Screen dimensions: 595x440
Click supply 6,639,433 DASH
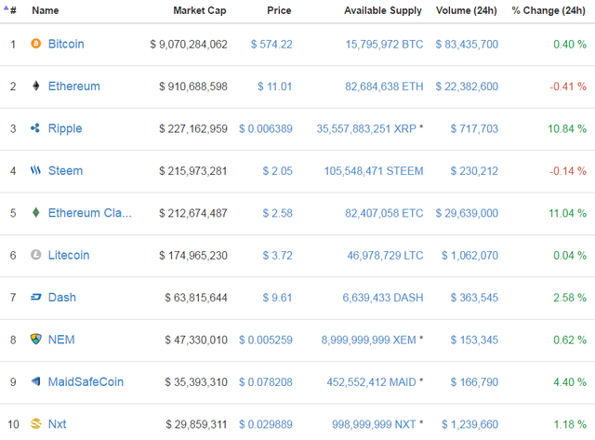point(383,298)
